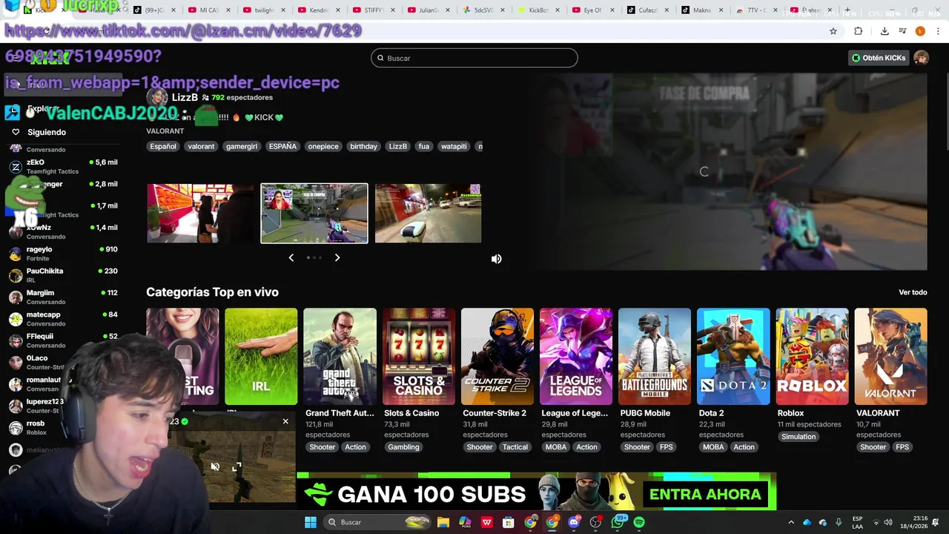The height and width of the screenshot is (534, 949).
Task: Switch to the STIFFY browser tab
Action: (374, 10)
